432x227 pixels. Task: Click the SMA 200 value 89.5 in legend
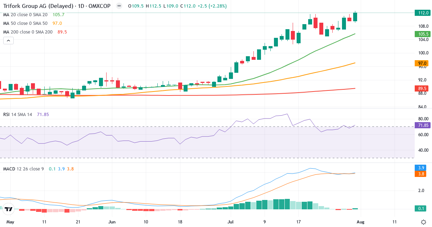pos(62,32)
